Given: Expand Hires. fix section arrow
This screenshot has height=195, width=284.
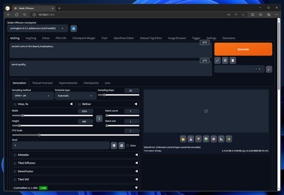Looking at the screenshot, I should [x=71, y=104].
